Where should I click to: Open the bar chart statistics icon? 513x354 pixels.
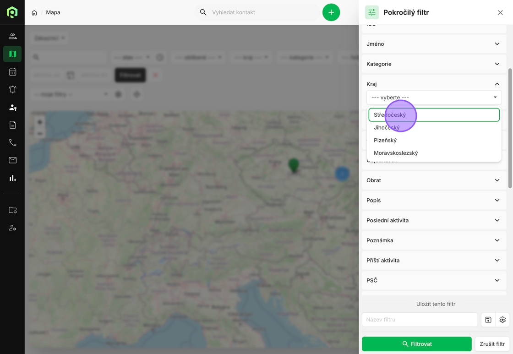click(12, 178)
